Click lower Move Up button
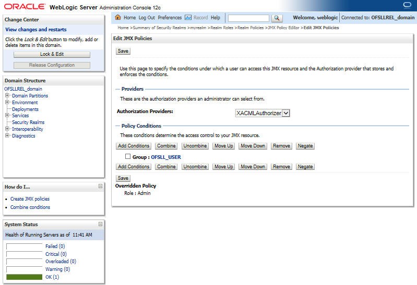Viewport: 417px width, 285px height. [x=224, y=167]
